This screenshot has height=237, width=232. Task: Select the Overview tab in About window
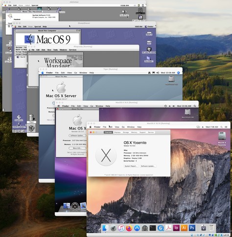(x=108, y=132)
